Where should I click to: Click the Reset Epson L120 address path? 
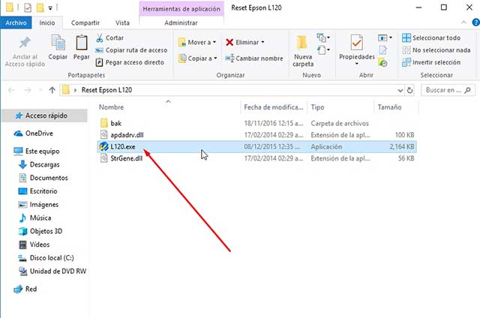(106, 90)
